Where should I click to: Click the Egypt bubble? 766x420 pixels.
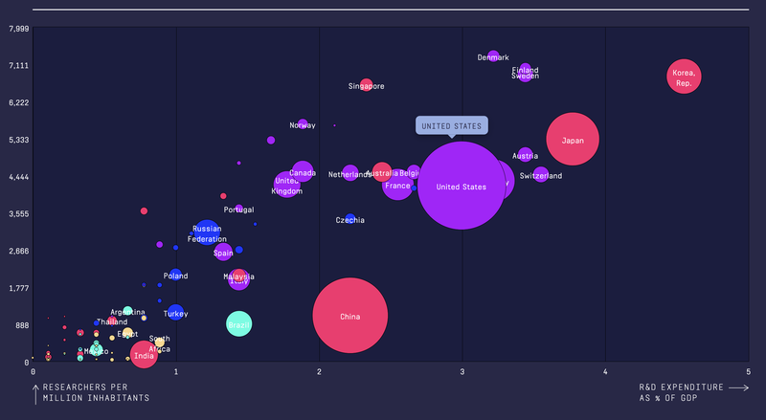point(127,333)
